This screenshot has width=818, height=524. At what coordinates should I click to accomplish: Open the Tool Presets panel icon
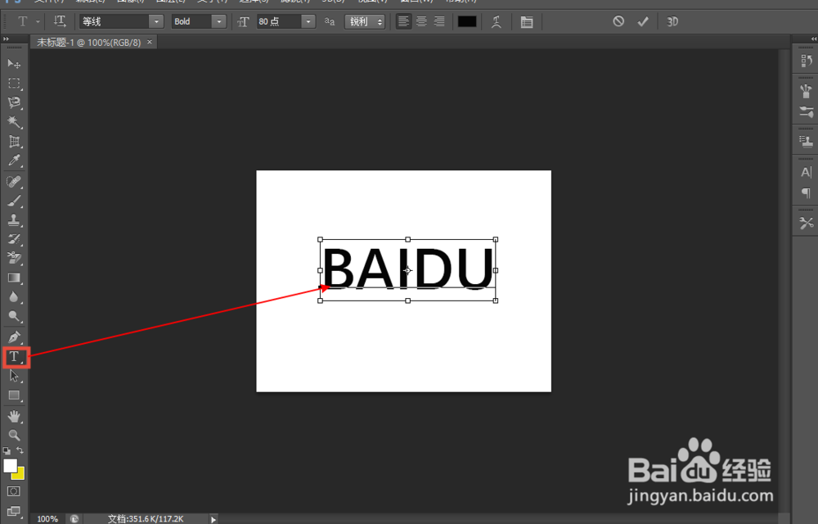pyautogui.click(x=806, y=224)
